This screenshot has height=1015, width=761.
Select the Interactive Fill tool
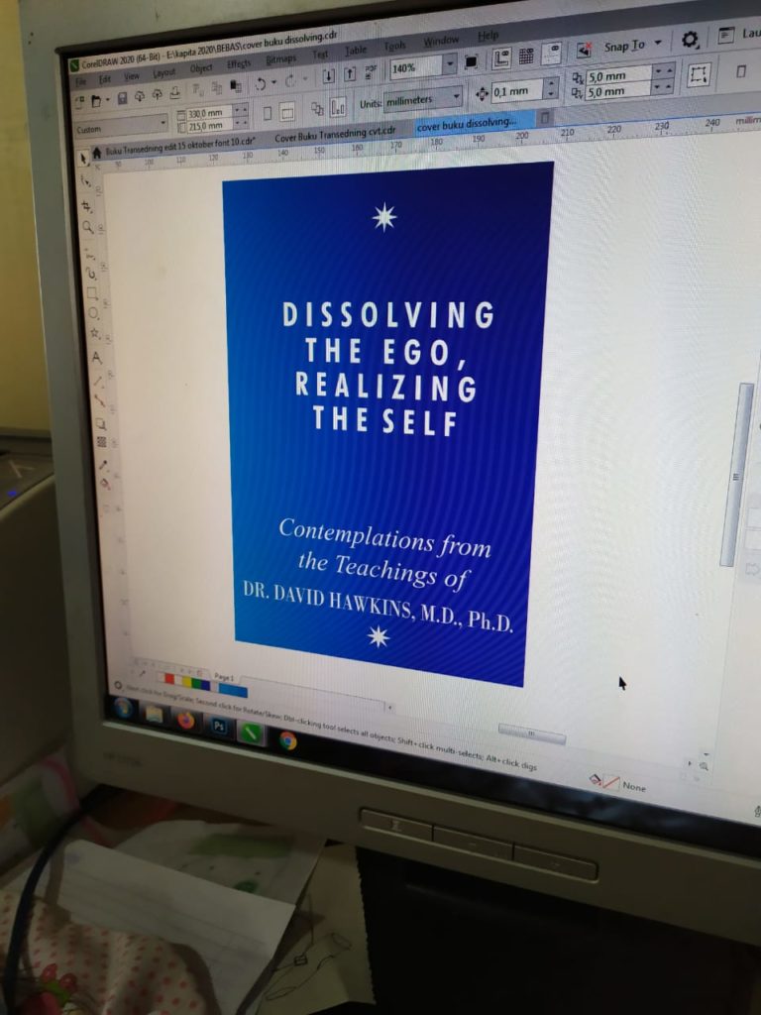104,483
